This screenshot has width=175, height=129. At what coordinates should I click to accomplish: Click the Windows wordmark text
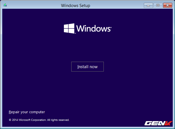[x=93, y=29]
